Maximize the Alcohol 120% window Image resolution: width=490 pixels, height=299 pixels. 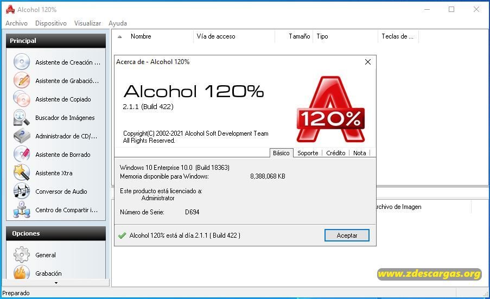click(x=451, y=9)
